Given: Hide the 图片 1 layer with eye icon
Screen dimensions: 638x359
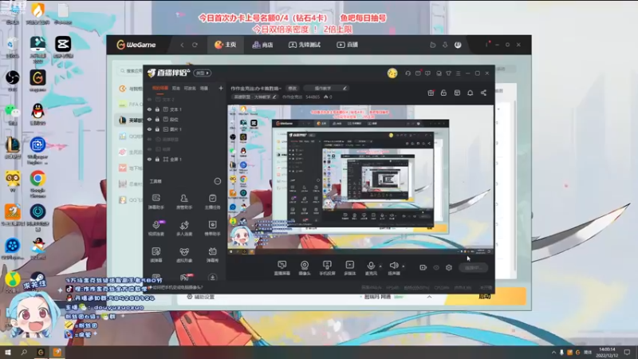Looking at the screenshot, I should click(x=149, y=129).
